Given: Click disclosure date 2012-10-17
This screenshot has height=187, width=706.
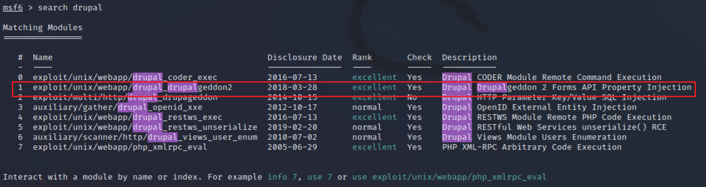Looking at the screenshot, I should (x=292, y=107).
